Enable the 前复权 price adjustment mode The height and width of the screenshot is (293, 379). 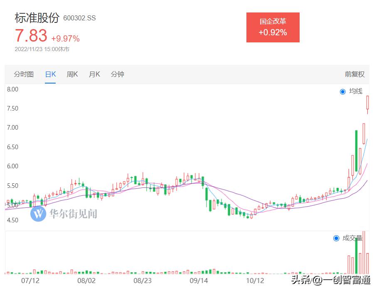click(x=355, y=74)
